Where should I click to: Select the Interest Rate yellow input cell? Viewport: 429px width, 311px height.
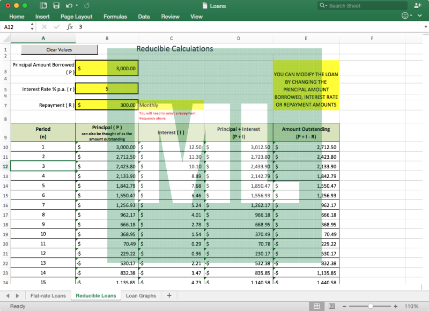[x=107, y=89]
